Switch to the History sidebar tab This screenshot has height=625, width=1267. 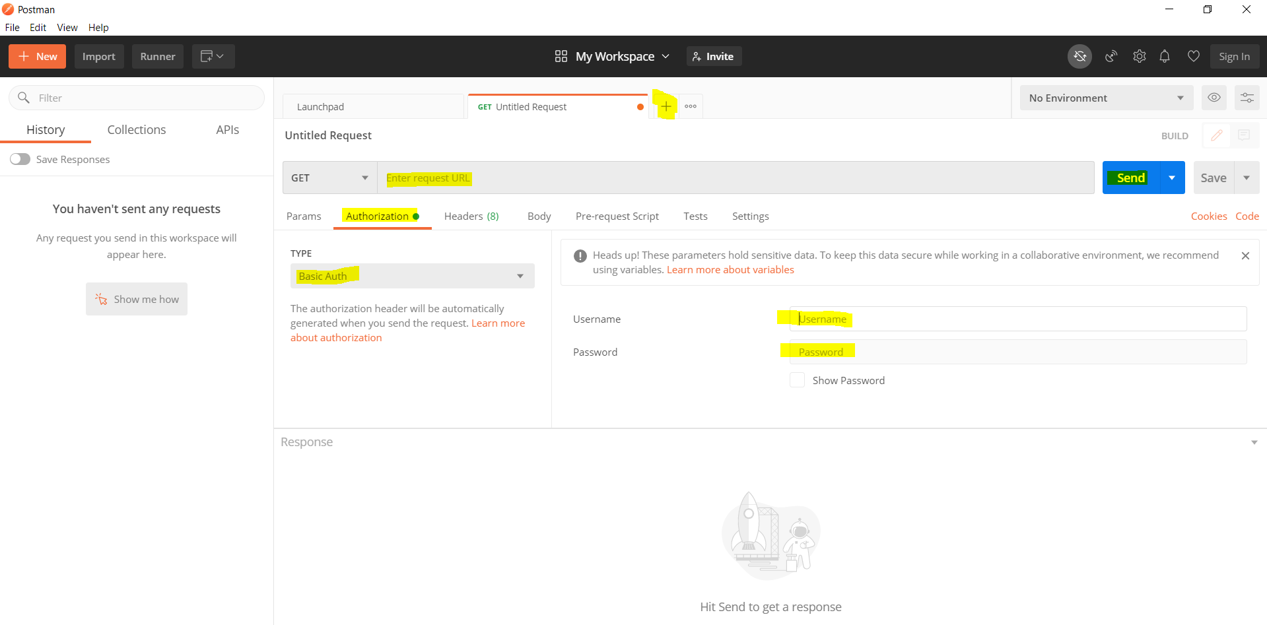click(x=46, y=130)
